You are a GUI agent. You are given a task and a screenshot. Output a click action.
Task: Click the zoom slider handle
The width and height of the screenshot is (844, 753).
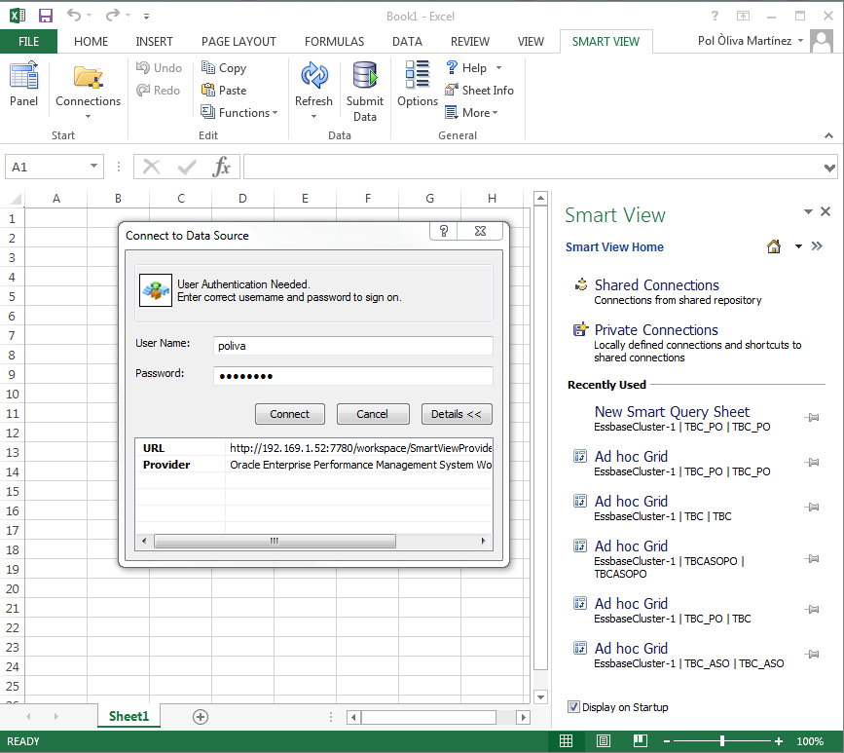click(x=722, y=741)
